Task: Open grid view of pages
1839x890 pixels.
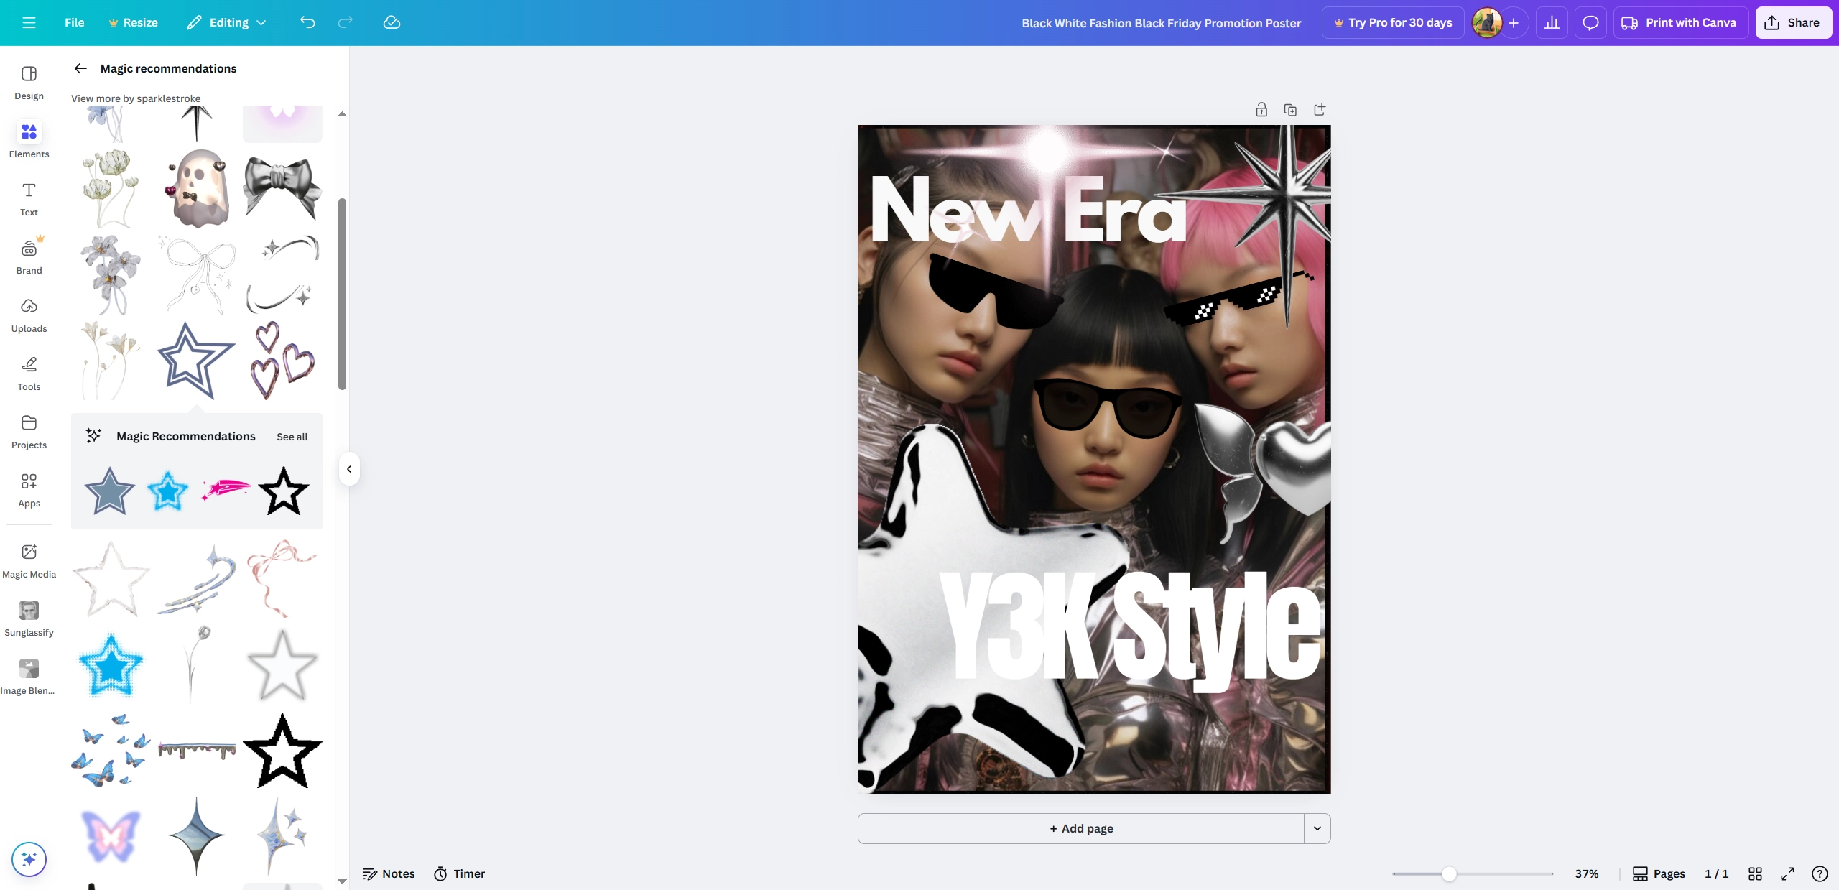Action: pyautogui.click(x=1755, y=873)
